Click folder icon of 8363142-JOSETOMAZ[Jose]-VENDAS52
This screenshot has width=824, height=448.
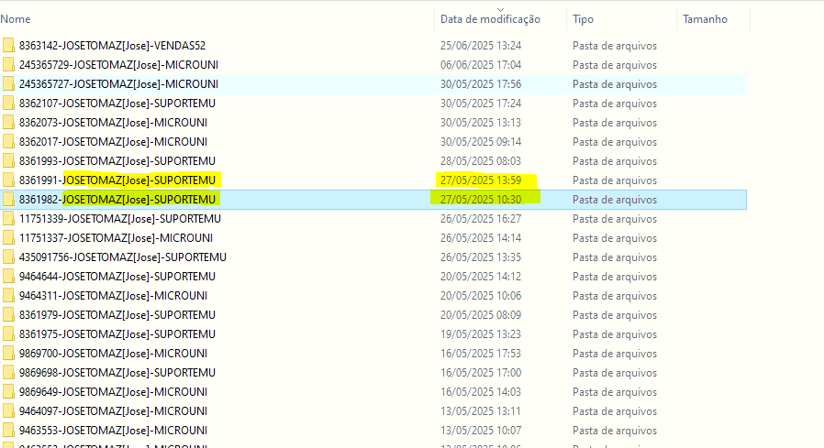point(8,46)
